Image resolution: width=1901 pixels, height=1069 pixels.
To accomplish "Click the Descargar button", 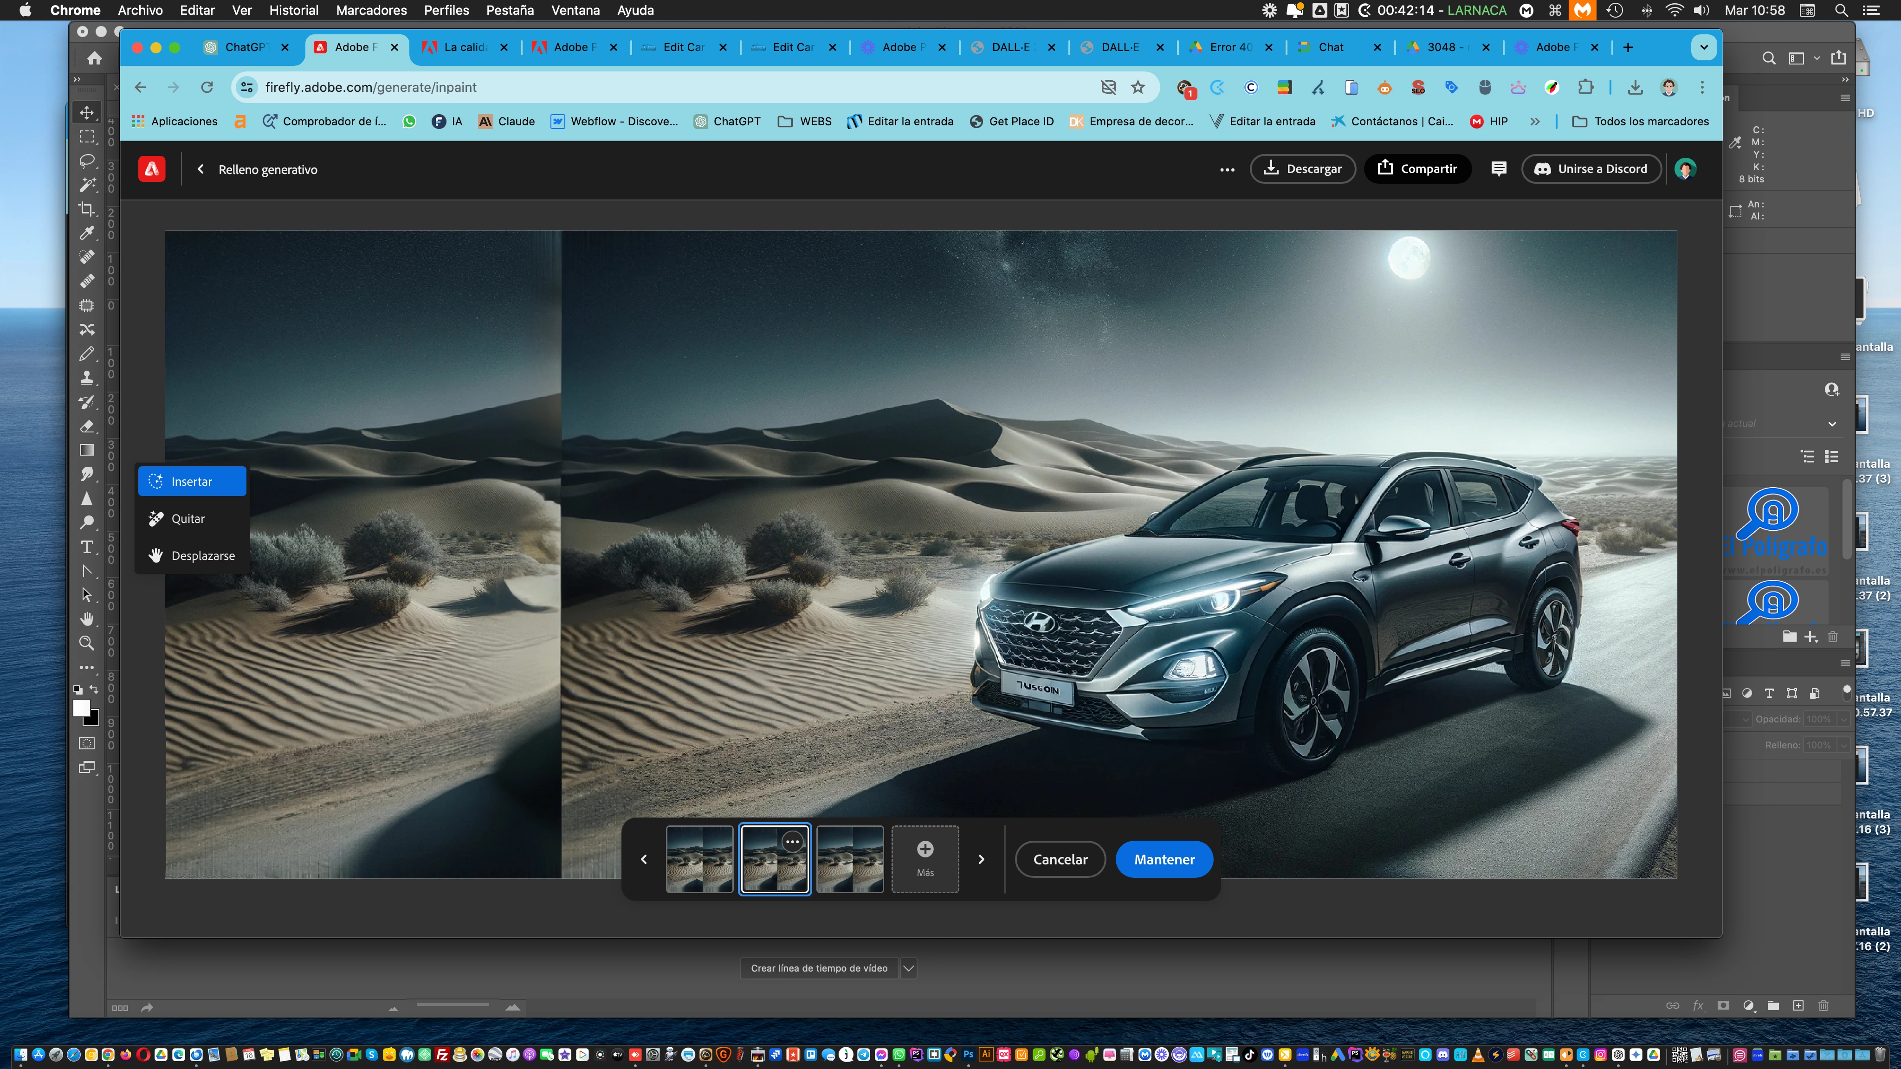I will [x=1302, y=169].
